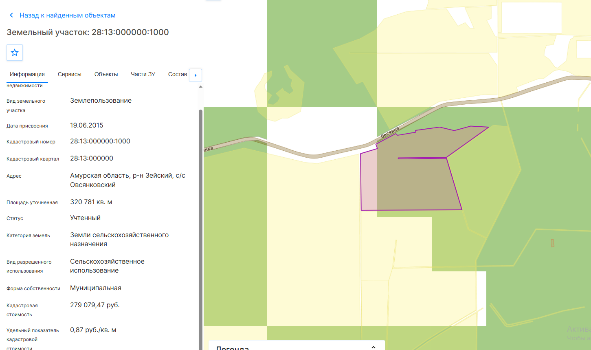591x350 pixels.
Task: Select the Части ЗУ tab
Action: tap(143, 74)
